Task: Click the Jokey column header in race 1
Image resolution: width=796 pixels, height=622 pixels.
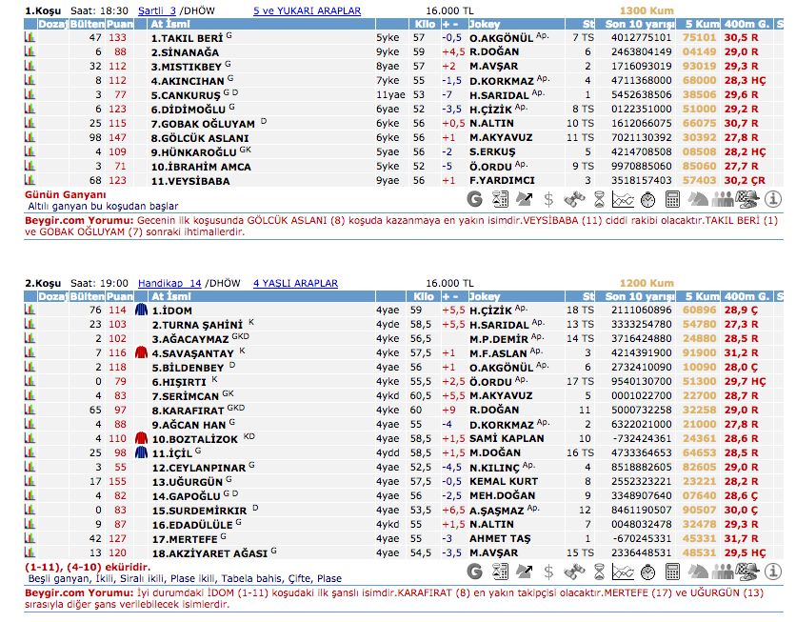Action: [485, 24]
